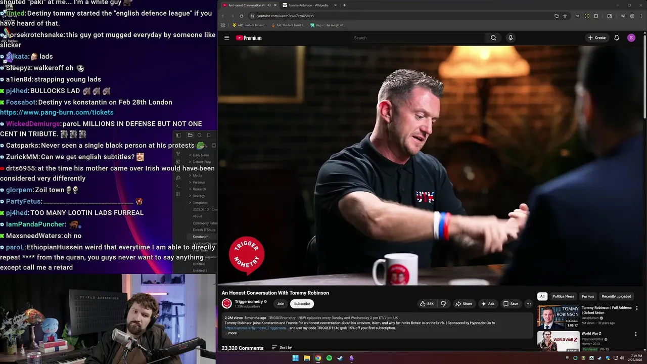Screen dimensions: 647x364
Task: Open Chrome apps grid in bookmarks bar
Action: (222, 25)
